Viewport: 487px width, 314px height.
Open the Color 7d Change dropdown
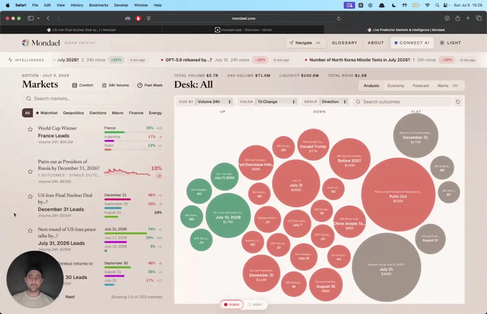(x=276, y=102)
